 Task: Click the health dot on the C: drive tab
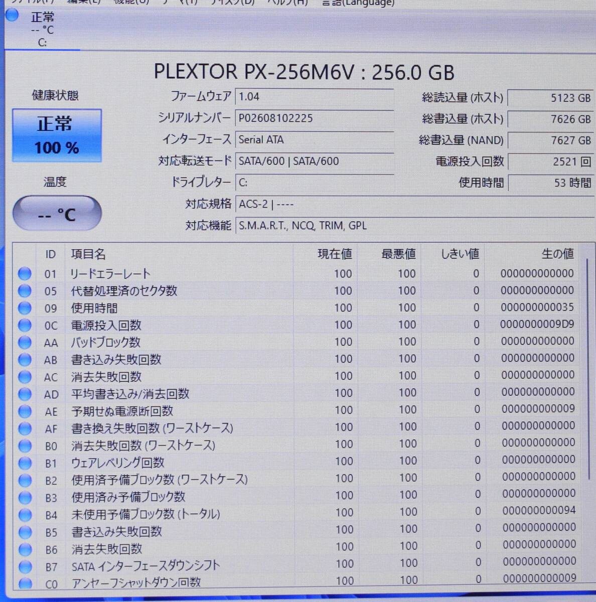coord(12,17)
